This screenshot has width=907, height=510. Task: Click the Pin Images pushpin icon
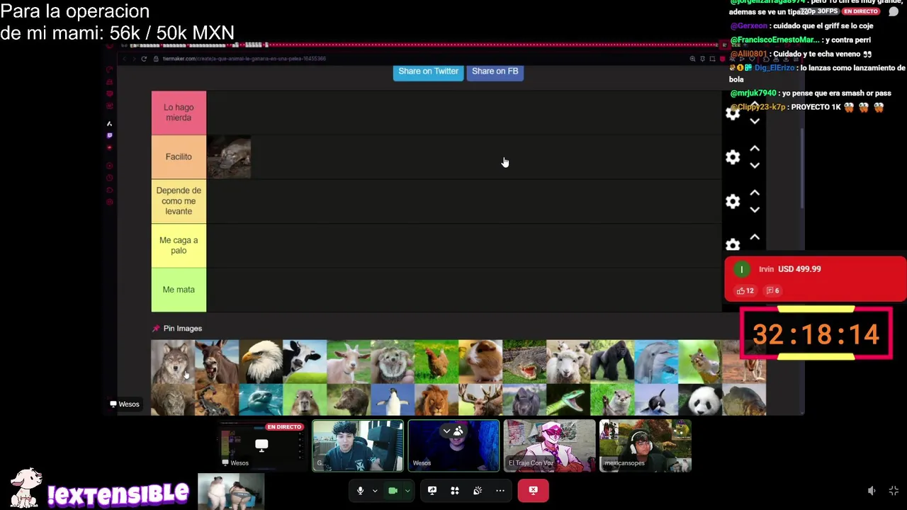pyautogui.click(x=156, y=329)
